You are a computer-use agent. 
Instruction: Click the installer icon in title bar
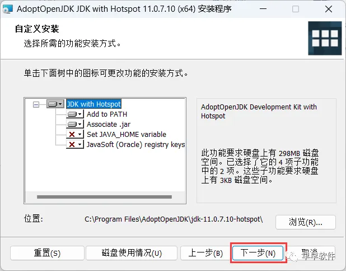coord(7,9)
